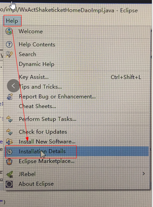This screenshot has height=207, width=153.
Task: Click the round back arrow overlay button
Action: (x=13, y=86)
